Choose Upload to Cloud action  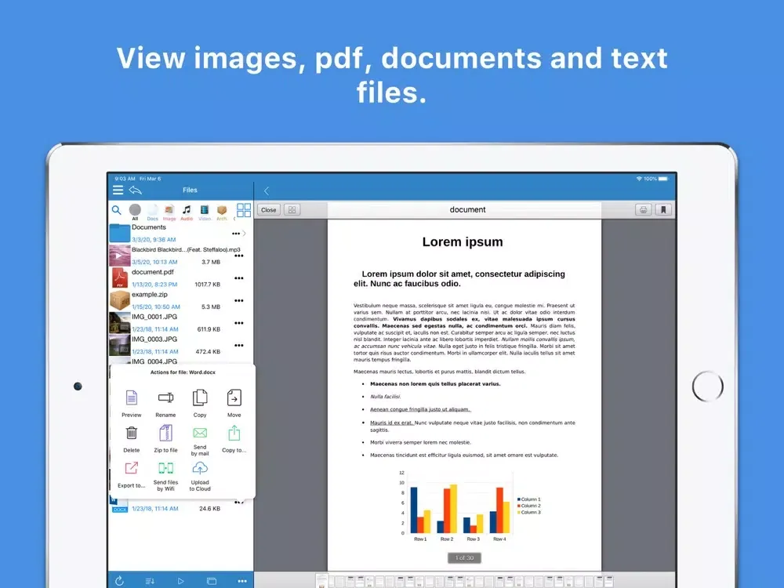pos(200,476)
